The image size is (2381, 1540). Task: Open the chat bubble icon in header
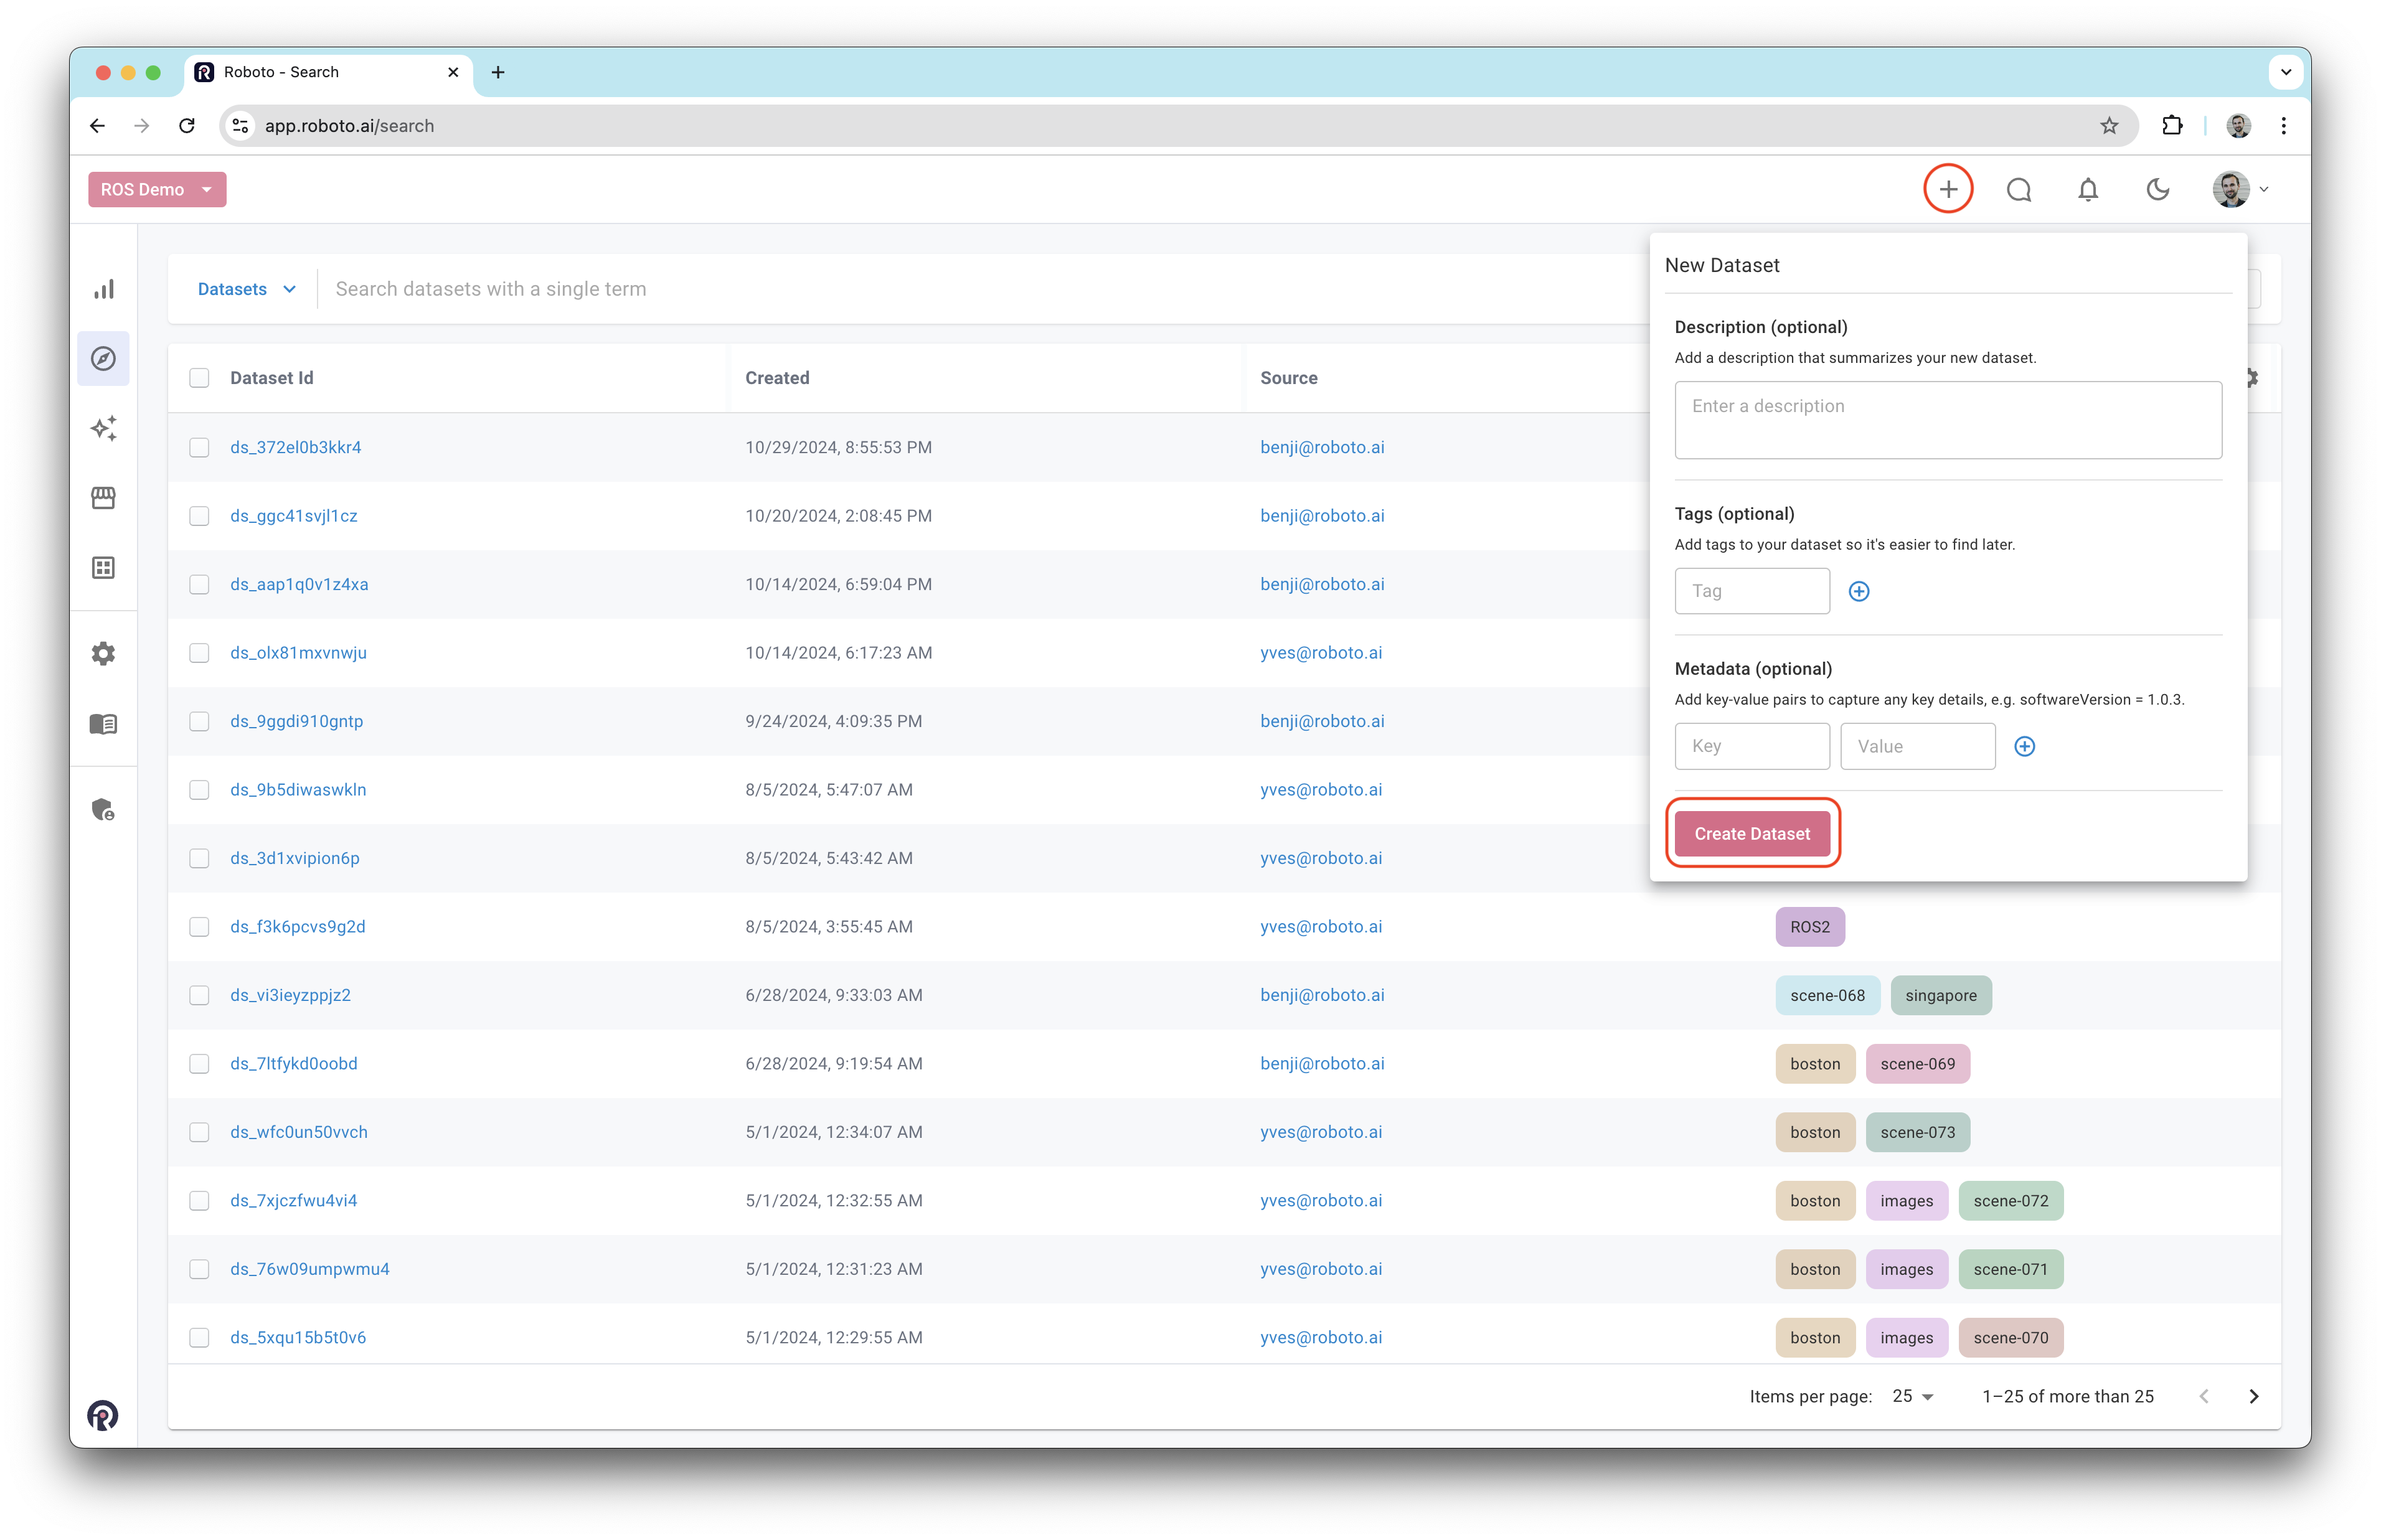tap(2018, 189)
